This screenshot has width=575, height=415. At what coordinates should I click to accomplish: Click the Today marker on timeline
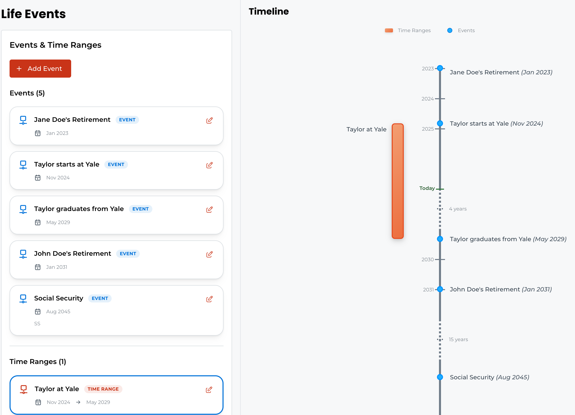440,189
